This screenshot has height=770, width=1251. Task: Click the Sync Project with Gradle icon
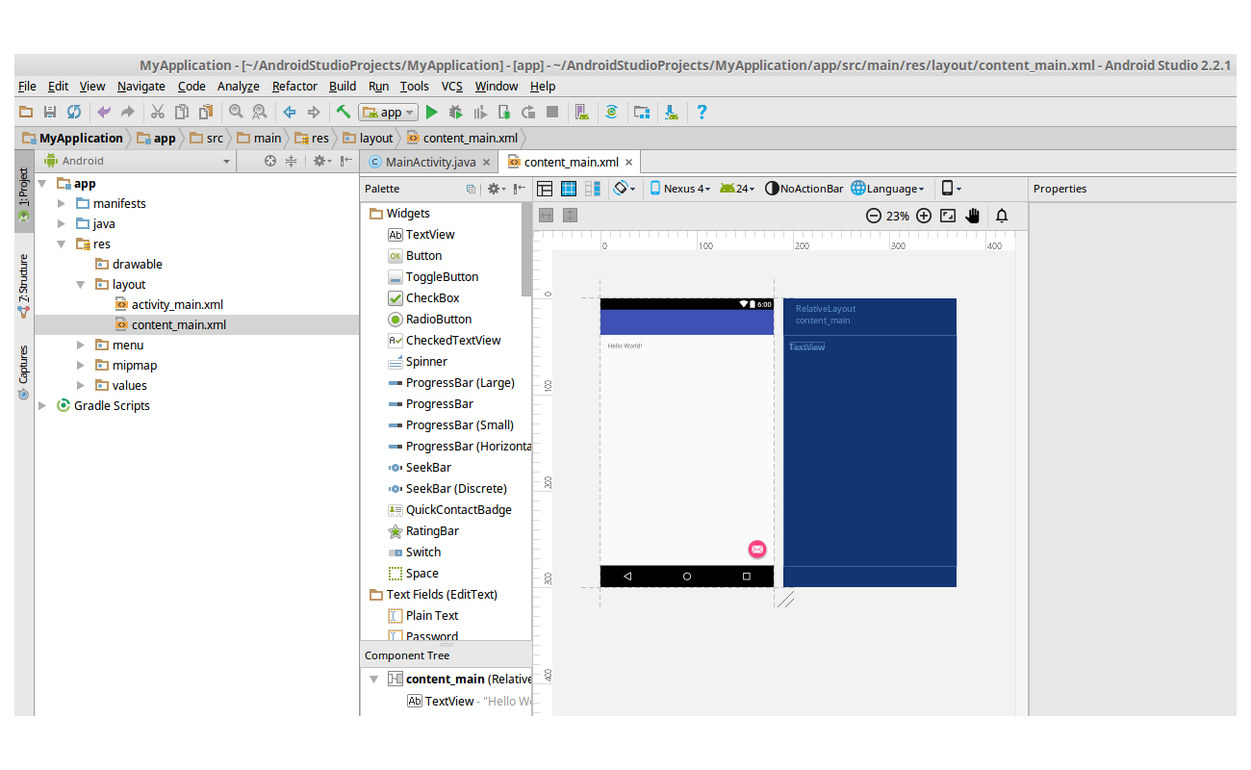(x=611, y=112)
